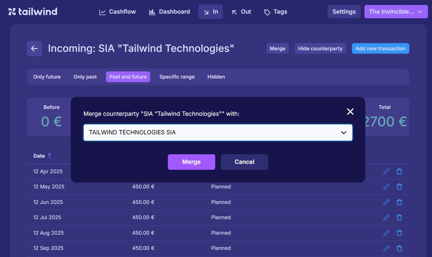Screen dimensions: 432x257
Task: Open the Cashflow page
Action: coord(117,12)
